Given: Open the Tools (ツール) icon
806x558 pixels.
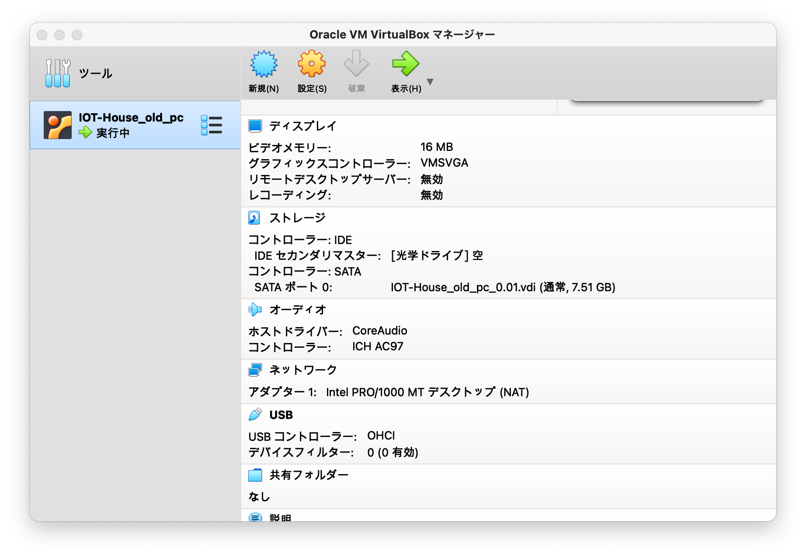Looking at the screenshot, I should pos(58,73).
